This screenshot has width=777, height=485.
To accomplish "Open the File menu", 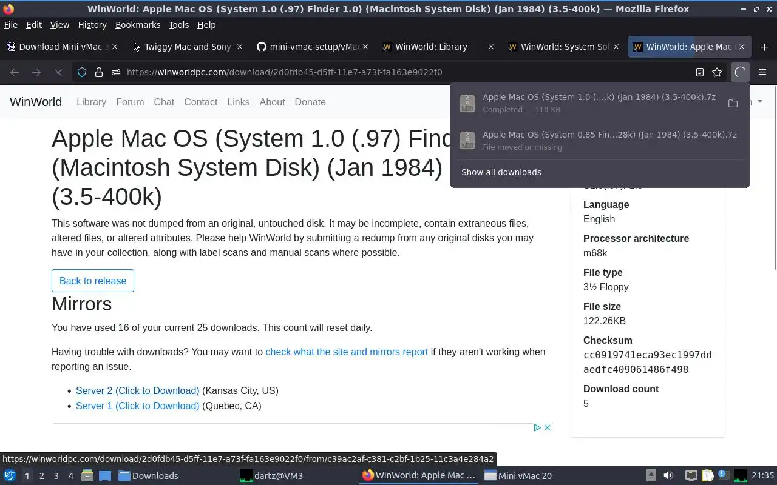I will [11, 25].
